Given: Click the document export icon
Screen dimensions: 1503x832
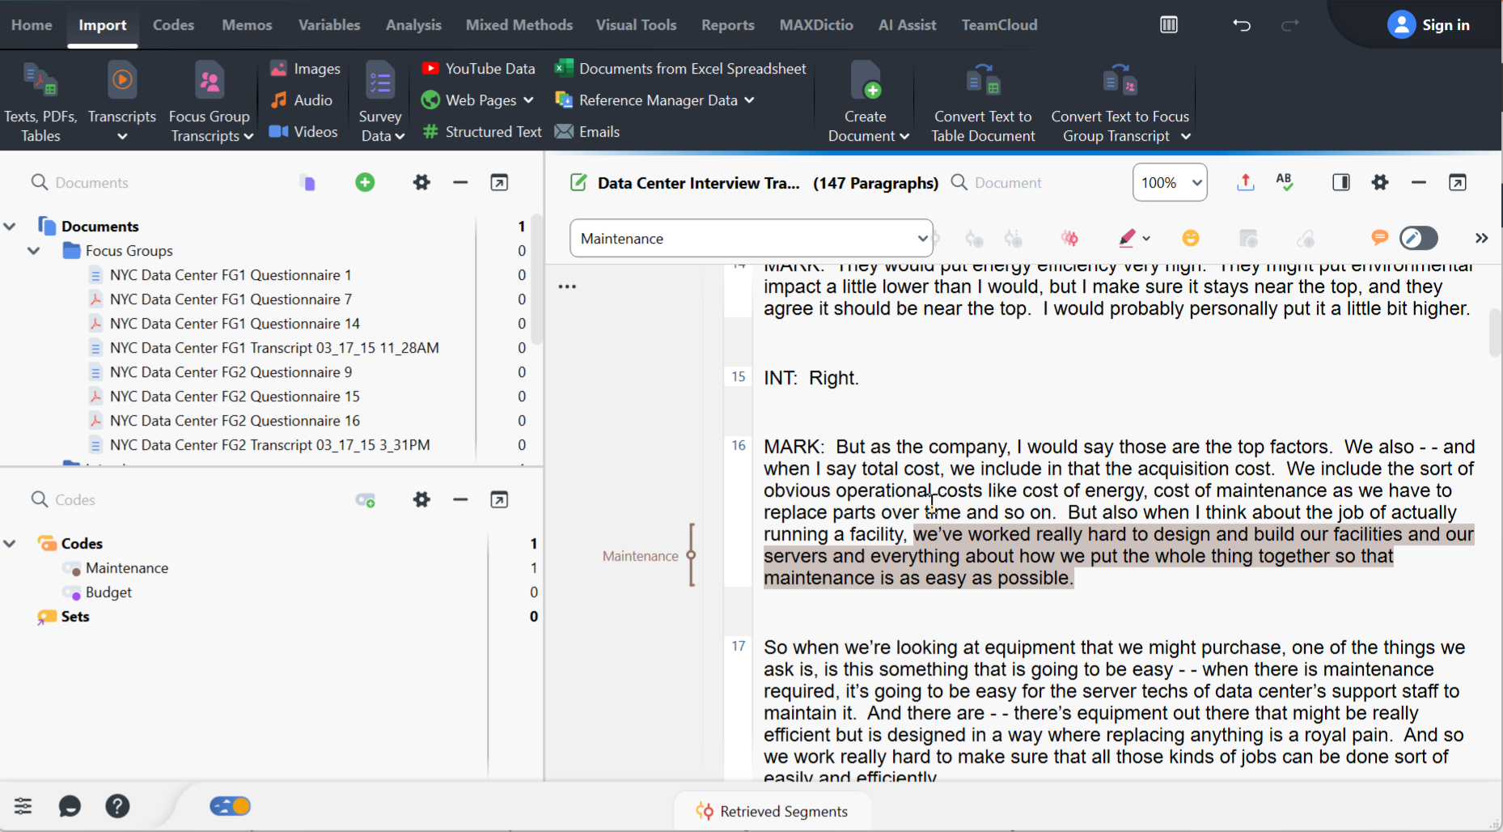Looking at the screenshot, I should pos(1246,182).
